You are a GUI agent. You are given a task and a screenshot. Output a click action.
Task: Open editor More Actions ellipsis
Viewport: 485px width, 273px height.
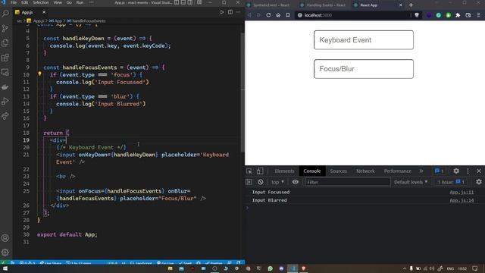click(238, 12)
